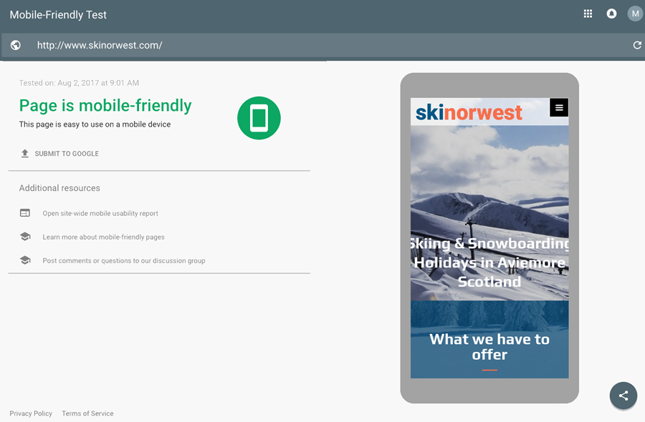This screenshot has width=645, height=422.
Task: Open the Privacy Policy link
Action: click(31, 413)
